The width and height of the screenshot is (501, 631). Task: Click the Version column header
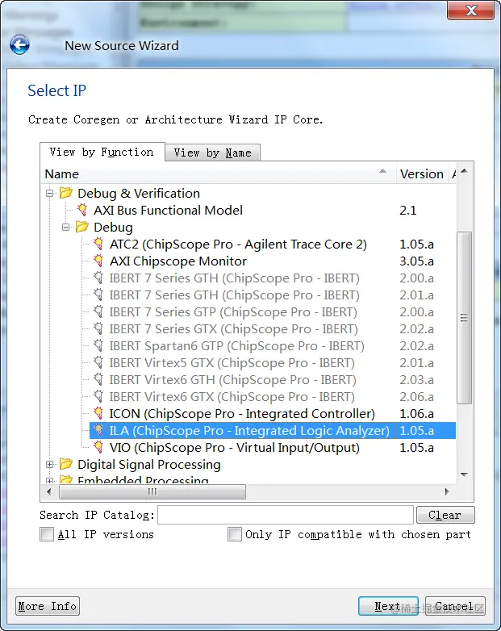[x=422, y=173]
